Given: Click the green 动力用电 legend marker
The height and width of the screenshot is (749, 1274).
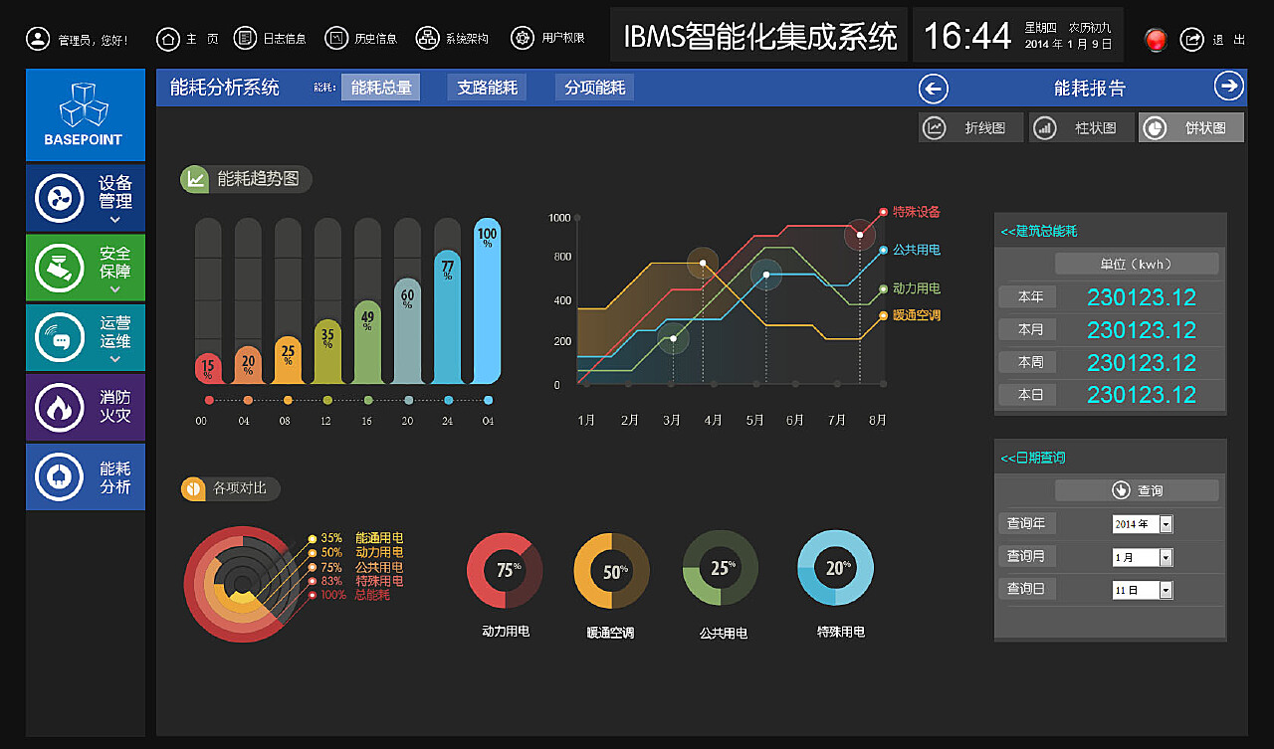Looking at the screenshot, I should 883,288.
